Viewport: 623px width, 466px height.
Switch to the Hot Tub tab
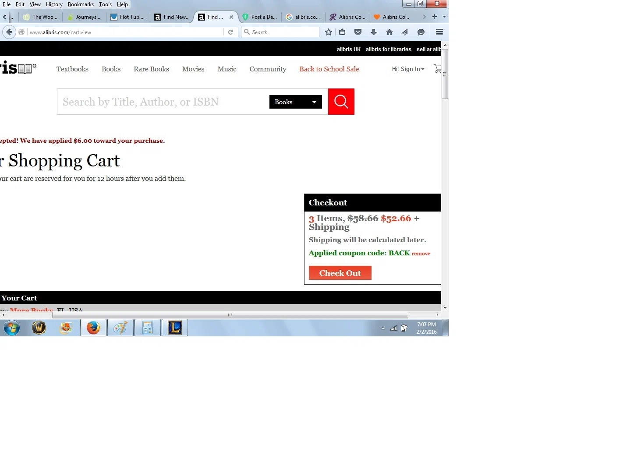[128, 17]
